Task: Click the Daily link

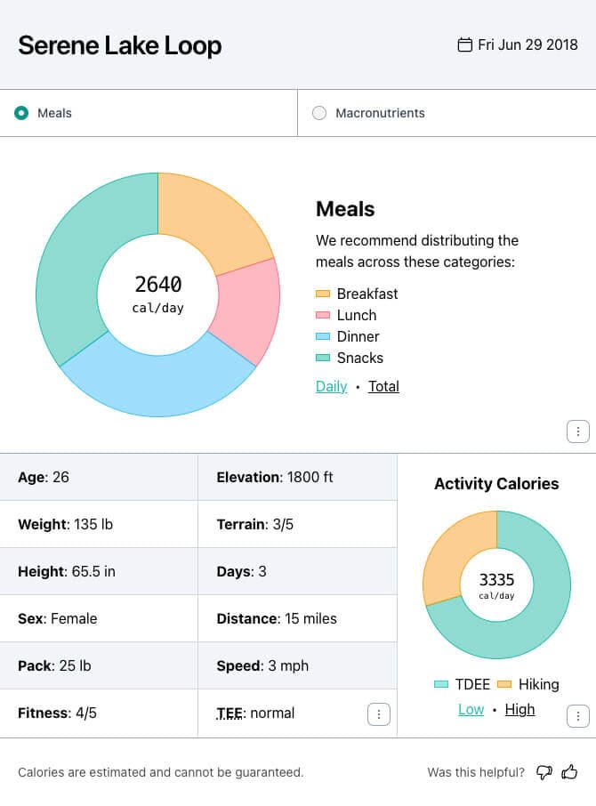Action: tap(331, 386)
